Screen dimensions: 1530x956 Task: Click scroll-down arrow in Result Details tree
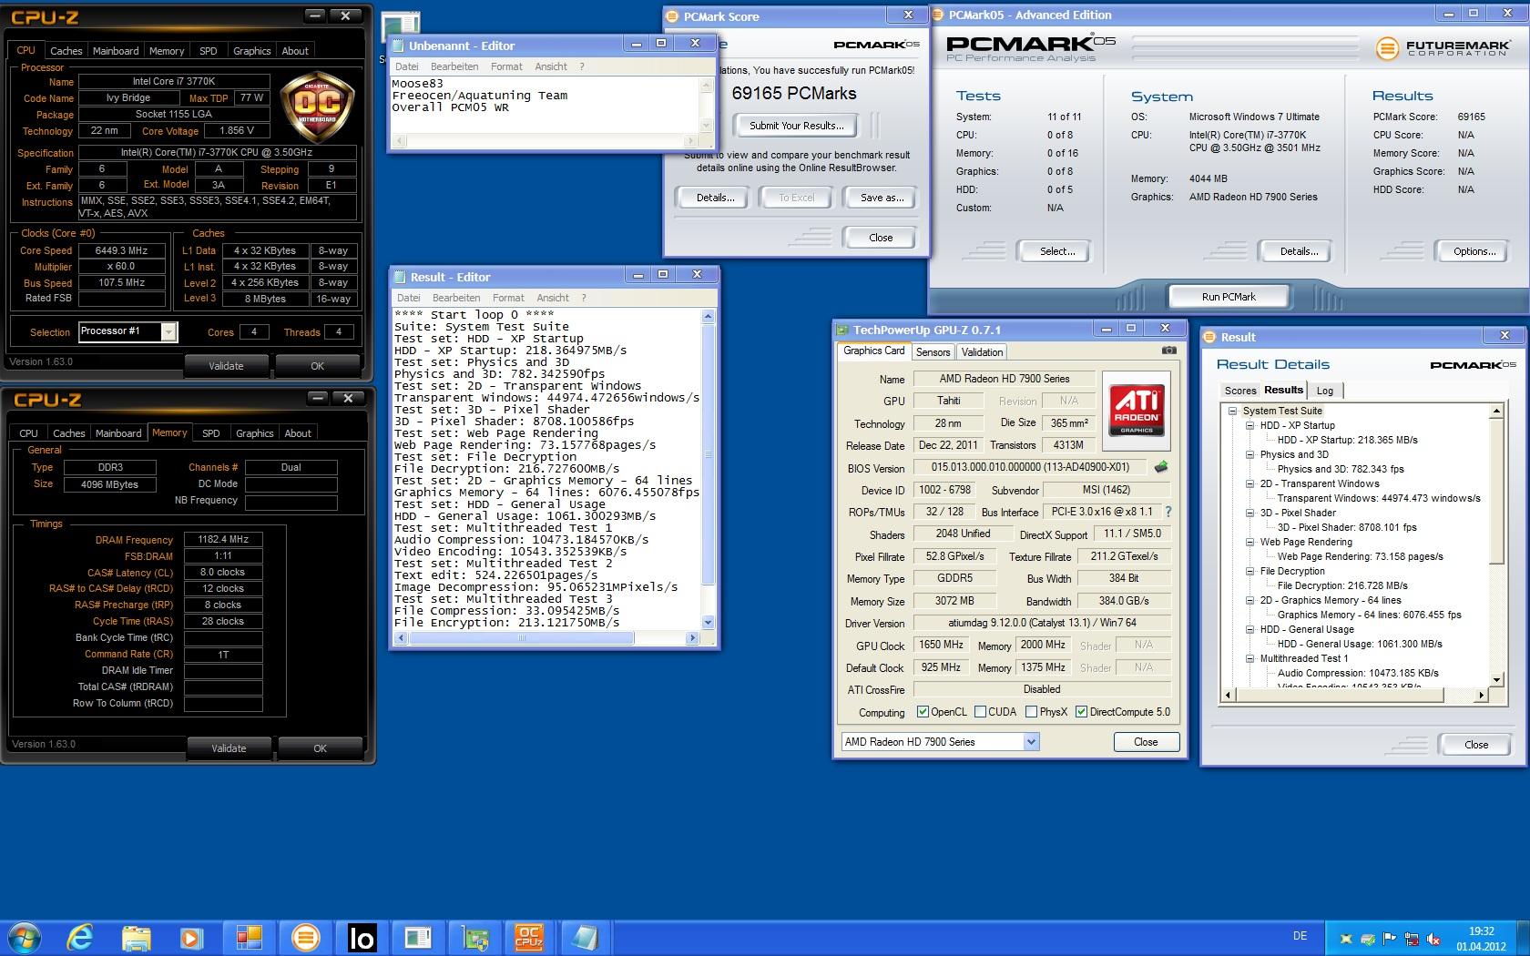1495,679
